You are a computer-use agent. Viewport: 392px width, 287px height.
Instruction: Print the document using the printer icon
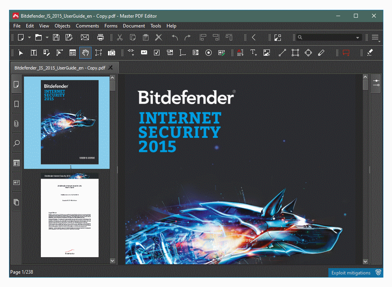101,37
